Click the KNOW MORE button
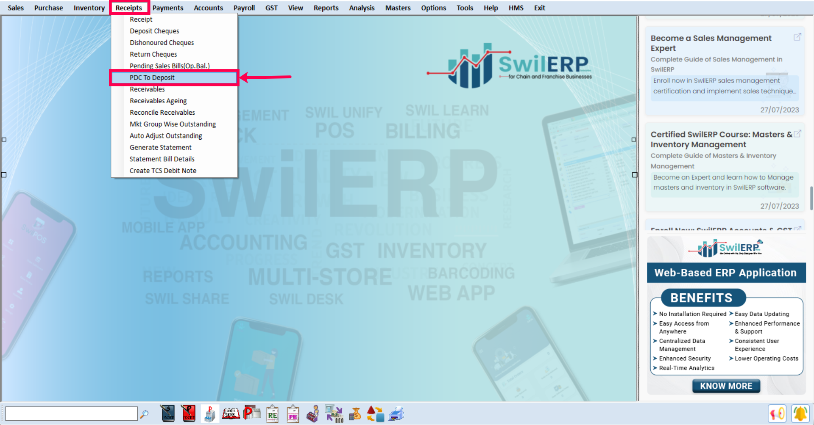Viewport: 814px width, 425px height. point(726,386)
